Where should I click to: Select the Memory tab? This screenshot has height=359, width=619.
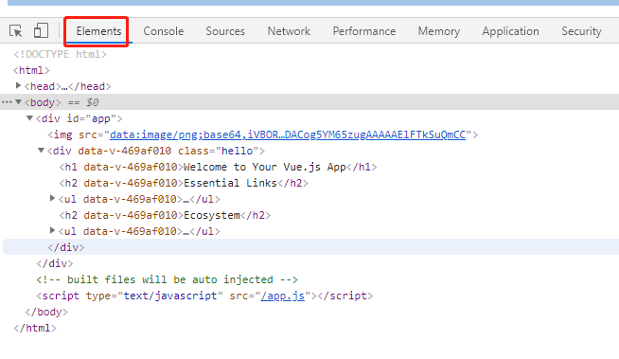[438, 31]
